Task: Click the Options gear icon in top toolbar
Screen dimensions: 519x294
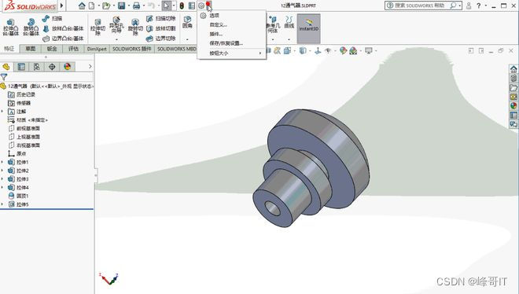Action: (201, 6)
